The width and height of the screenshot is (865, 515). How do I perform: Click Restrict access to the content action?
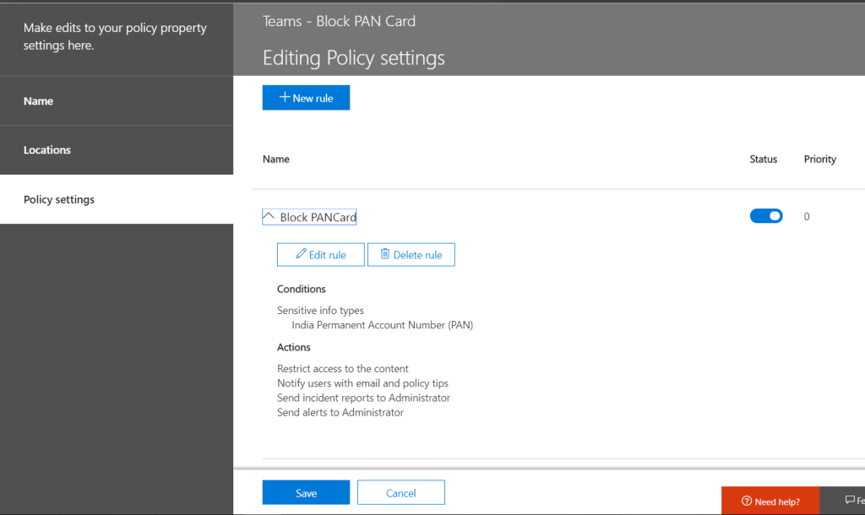[x=342, y=369]
